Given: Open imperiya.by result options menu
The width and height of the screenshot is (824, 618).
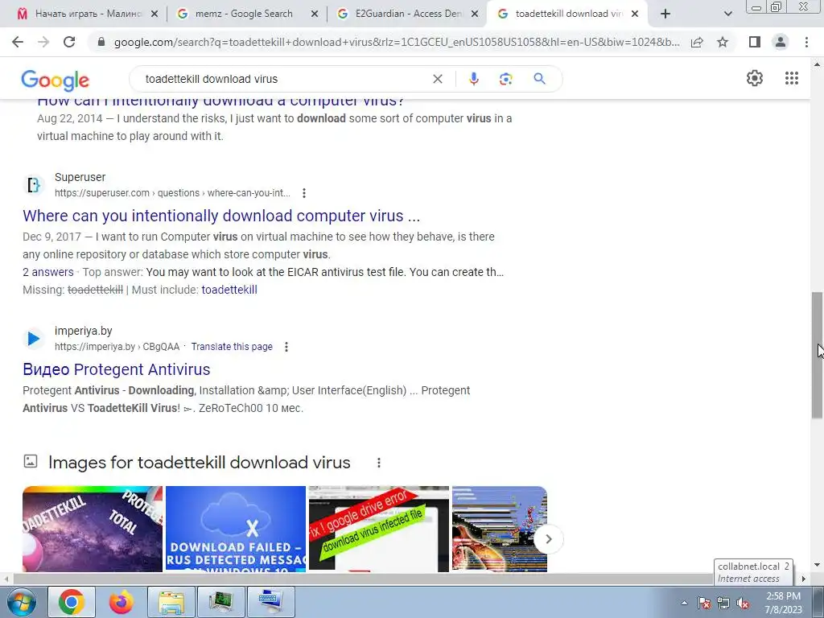Looking at the screenshot, I should tap(286, 347).
